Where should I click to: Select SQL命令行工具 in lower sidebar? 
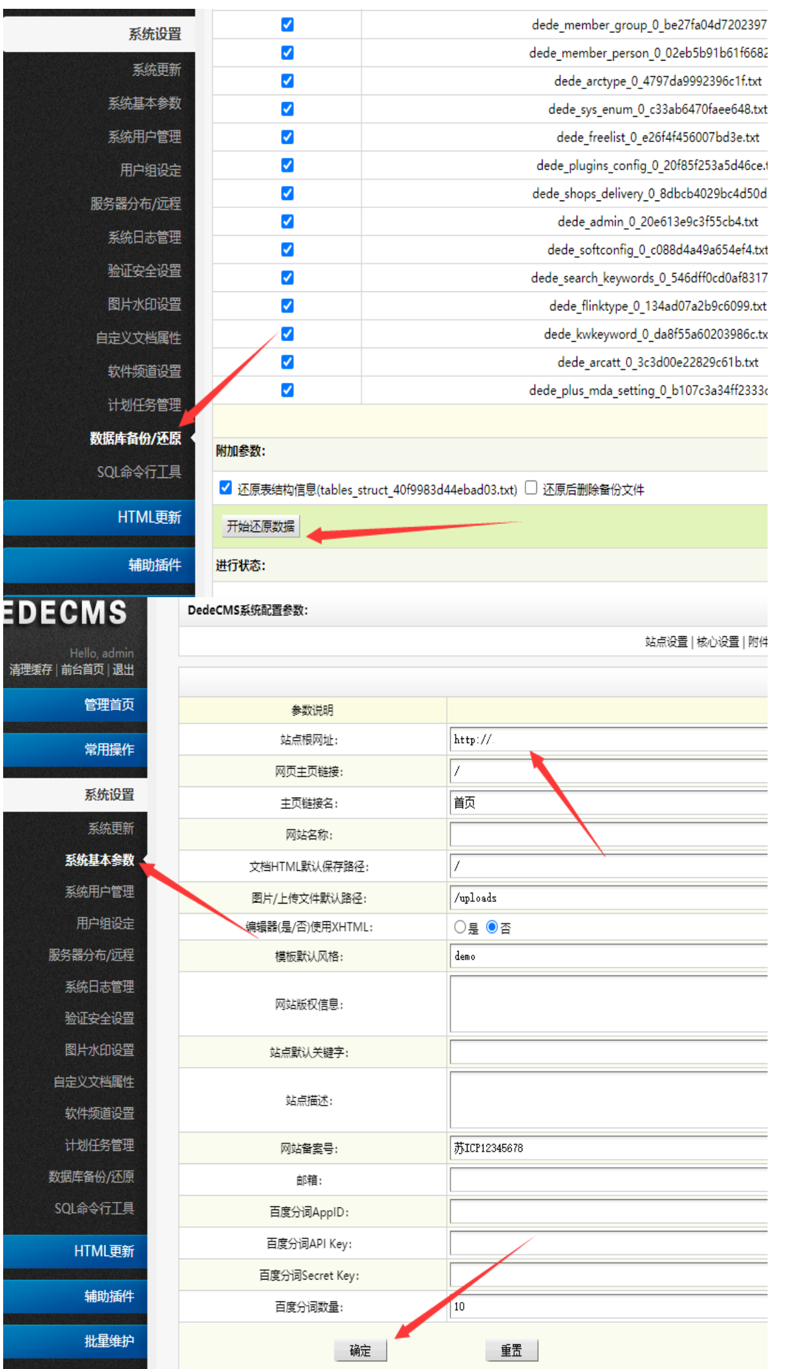pyautogui.click(x=95, y=1208)
